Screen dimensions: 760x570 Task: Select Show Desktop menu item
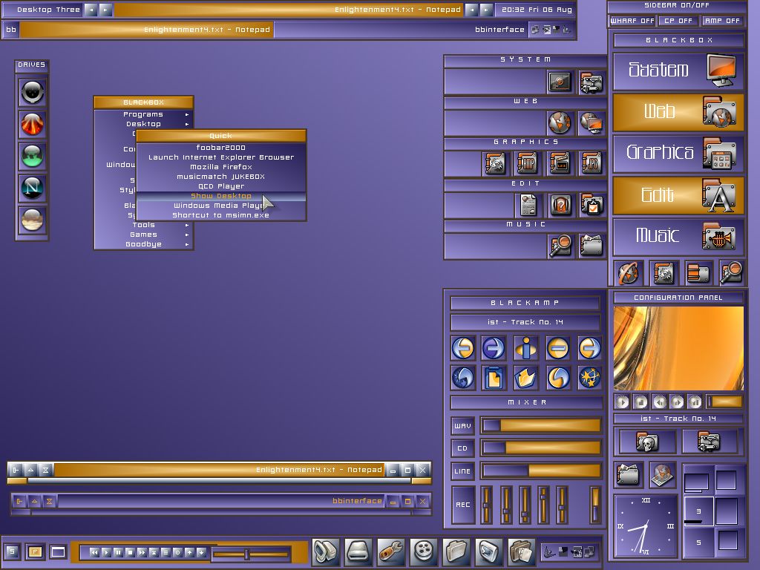221,196
